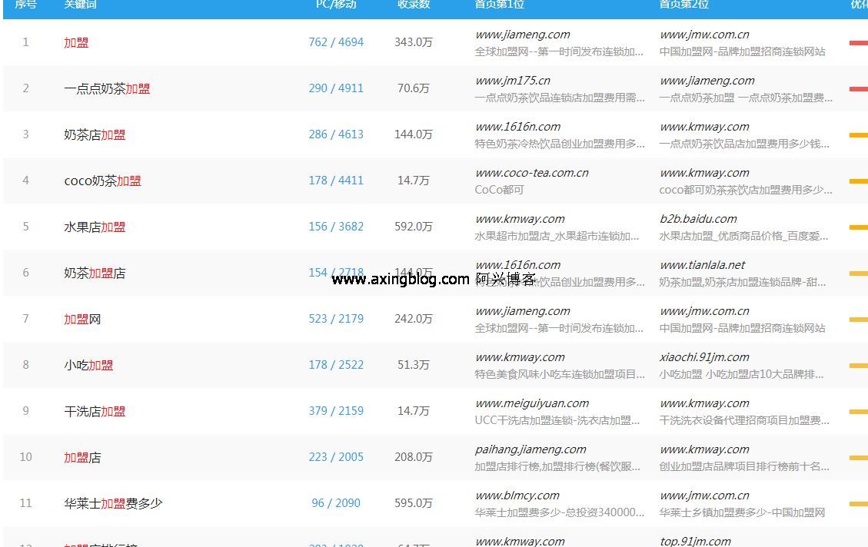Click the 523 / 2179 index value
Viewport: 868px width, 547px height.
point(336,319)
